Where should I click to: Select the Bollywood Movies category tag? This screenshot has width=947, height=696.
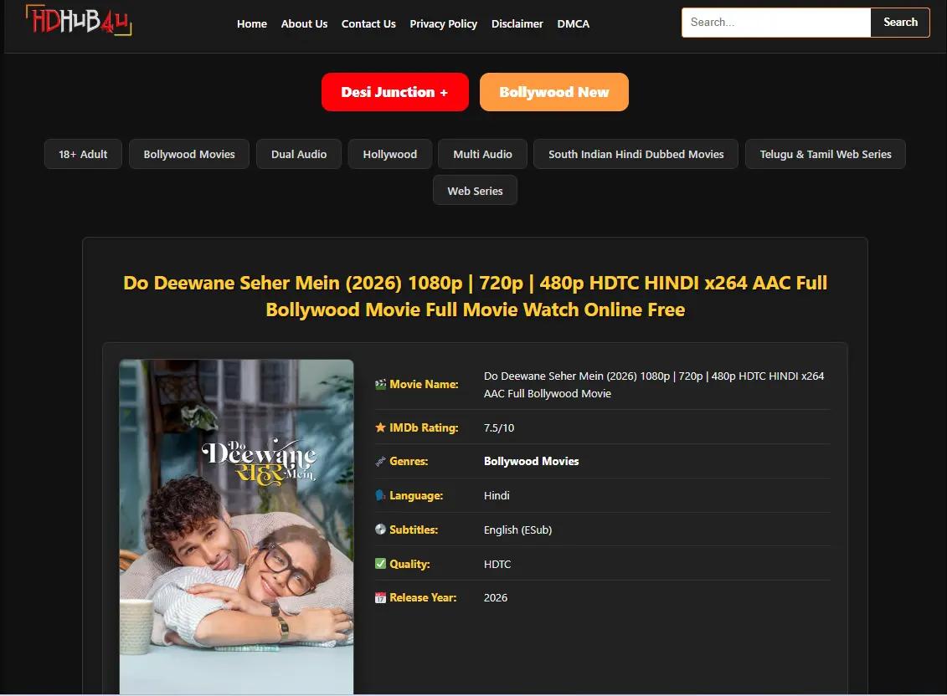[189, 154]
